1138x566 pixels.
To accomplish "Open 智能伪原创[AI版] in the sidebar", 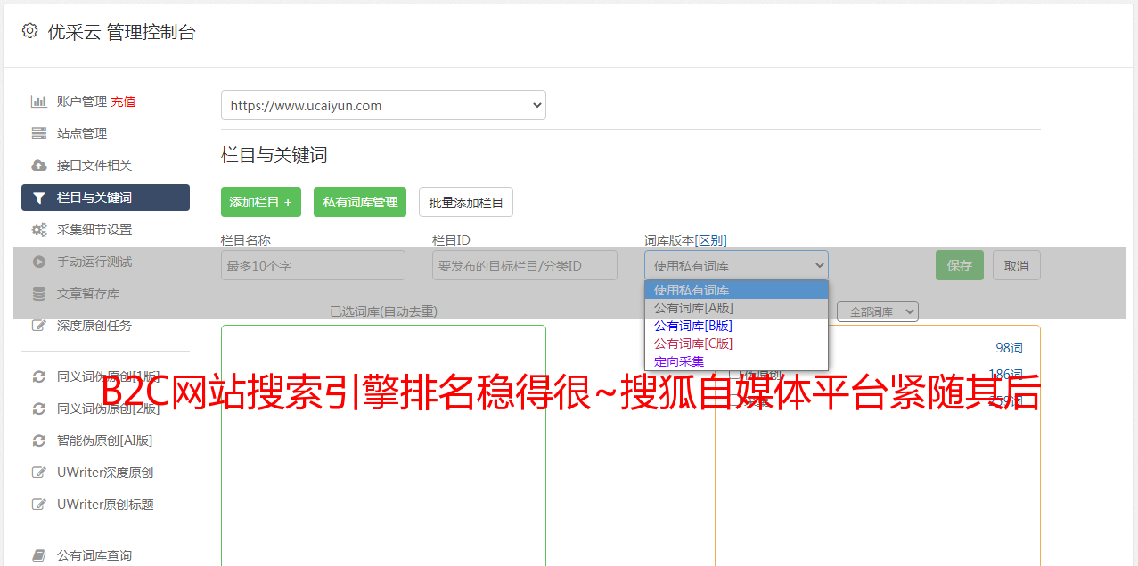I will tap(105, 441).
